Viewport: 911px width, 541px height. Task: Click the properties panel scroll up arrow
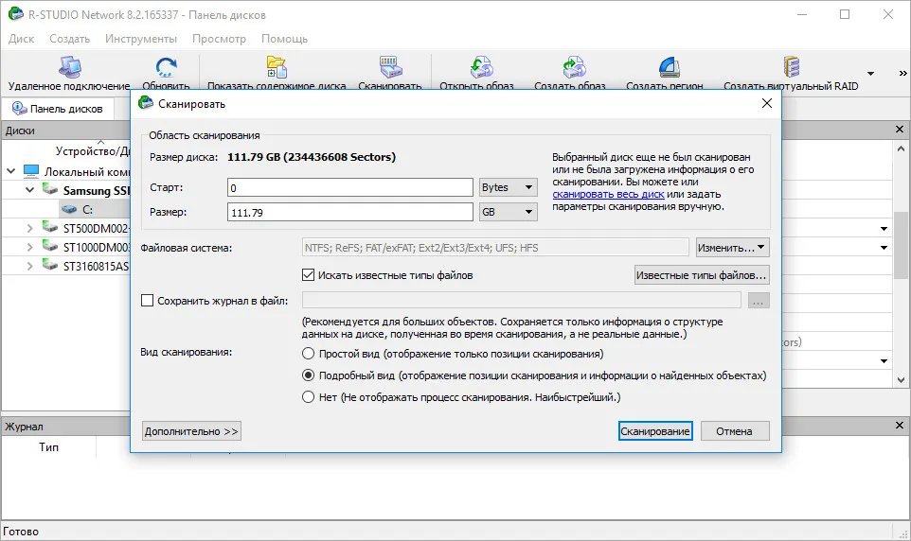click(902, 149)
